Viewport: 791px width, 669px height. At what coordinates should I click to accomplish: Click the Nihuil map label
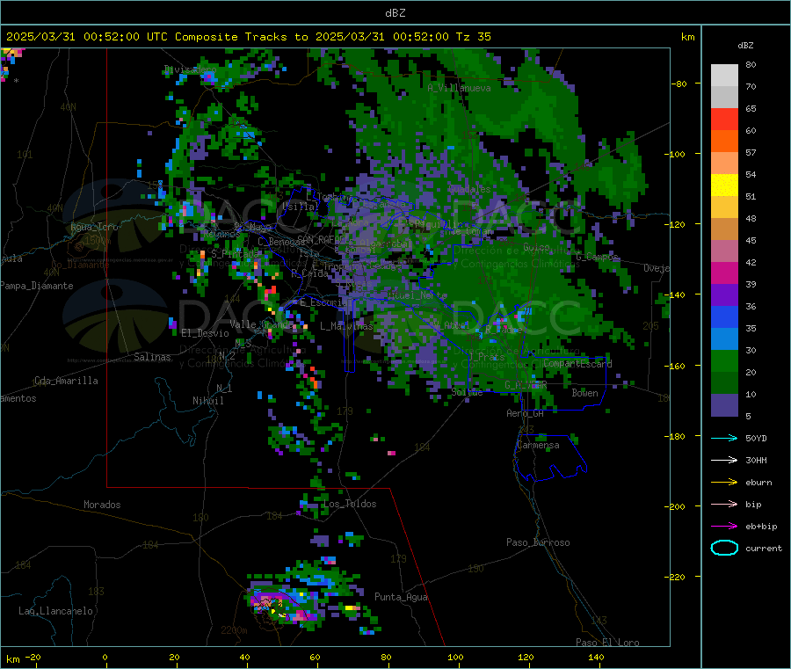point(207,401)
